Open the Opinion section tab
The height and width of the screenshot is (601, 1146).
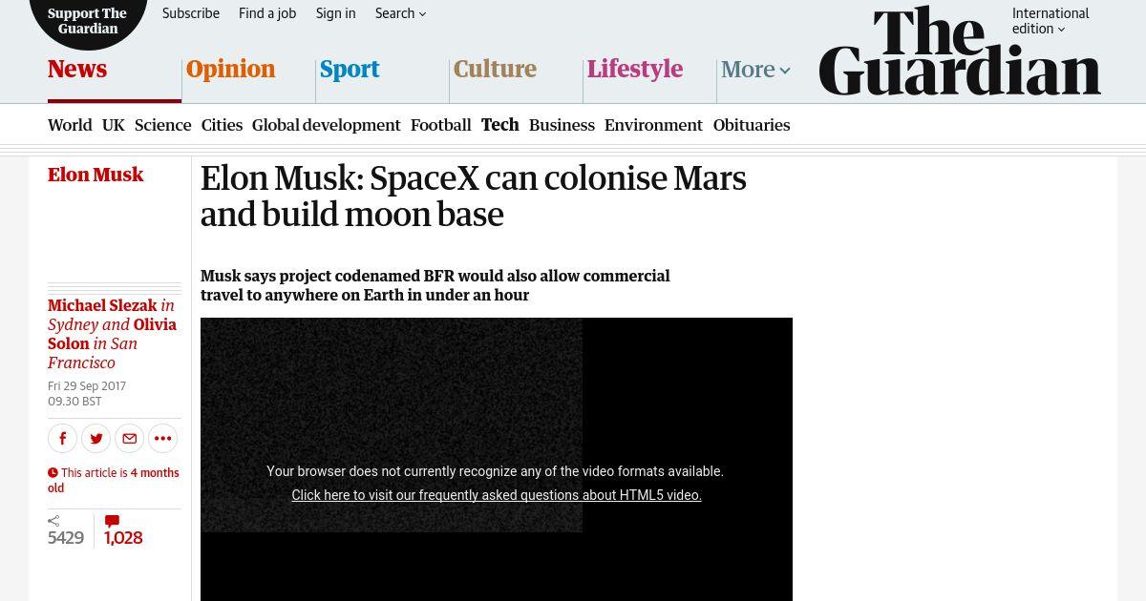[x=230, y=70]
